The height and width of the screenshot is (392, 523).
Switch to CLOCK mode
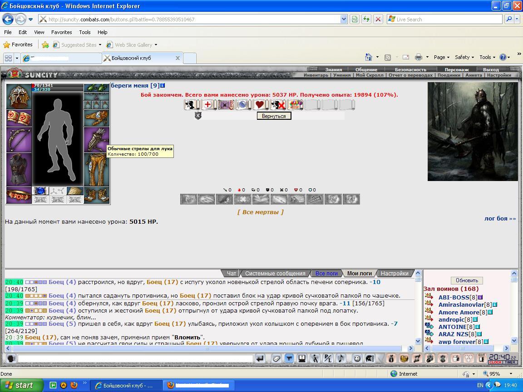pos(496,363)
